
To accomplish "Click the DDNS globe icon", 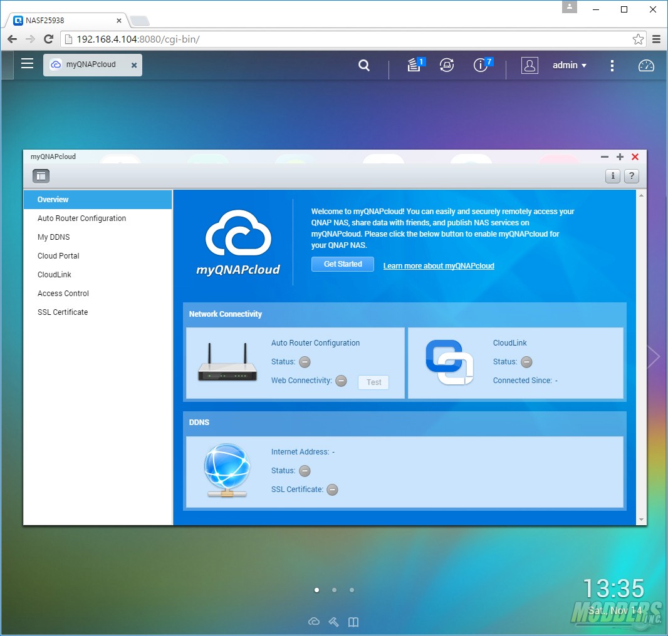I will [227, 470].
